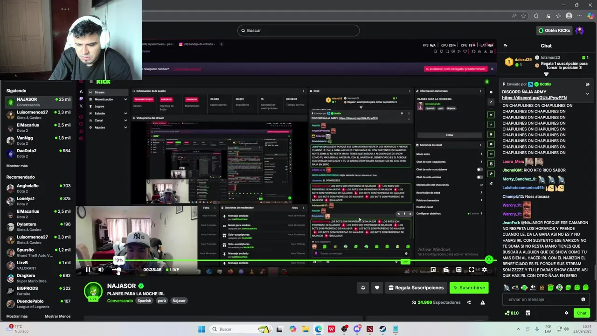The width and height of the screenshot is (597, 336).
Task: Report the stream with the warning triangle icon
Action: (x=483, y=302)
